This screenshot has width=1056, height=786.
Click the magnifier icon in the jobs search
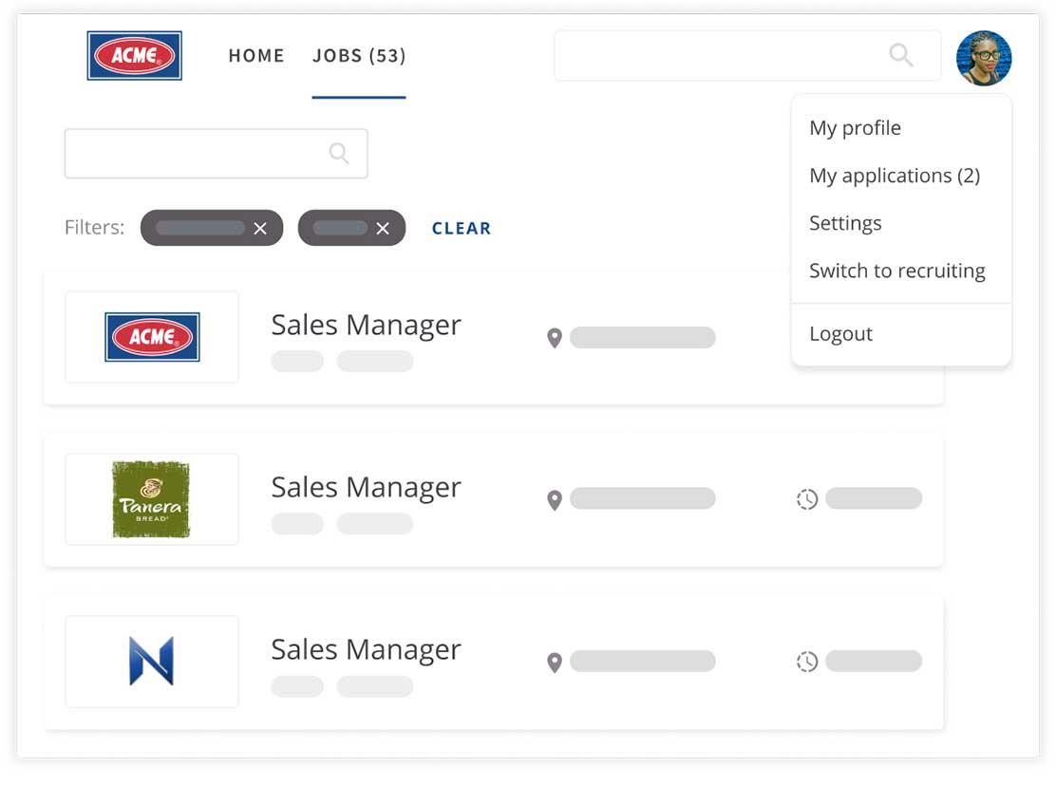coord(339,153)
